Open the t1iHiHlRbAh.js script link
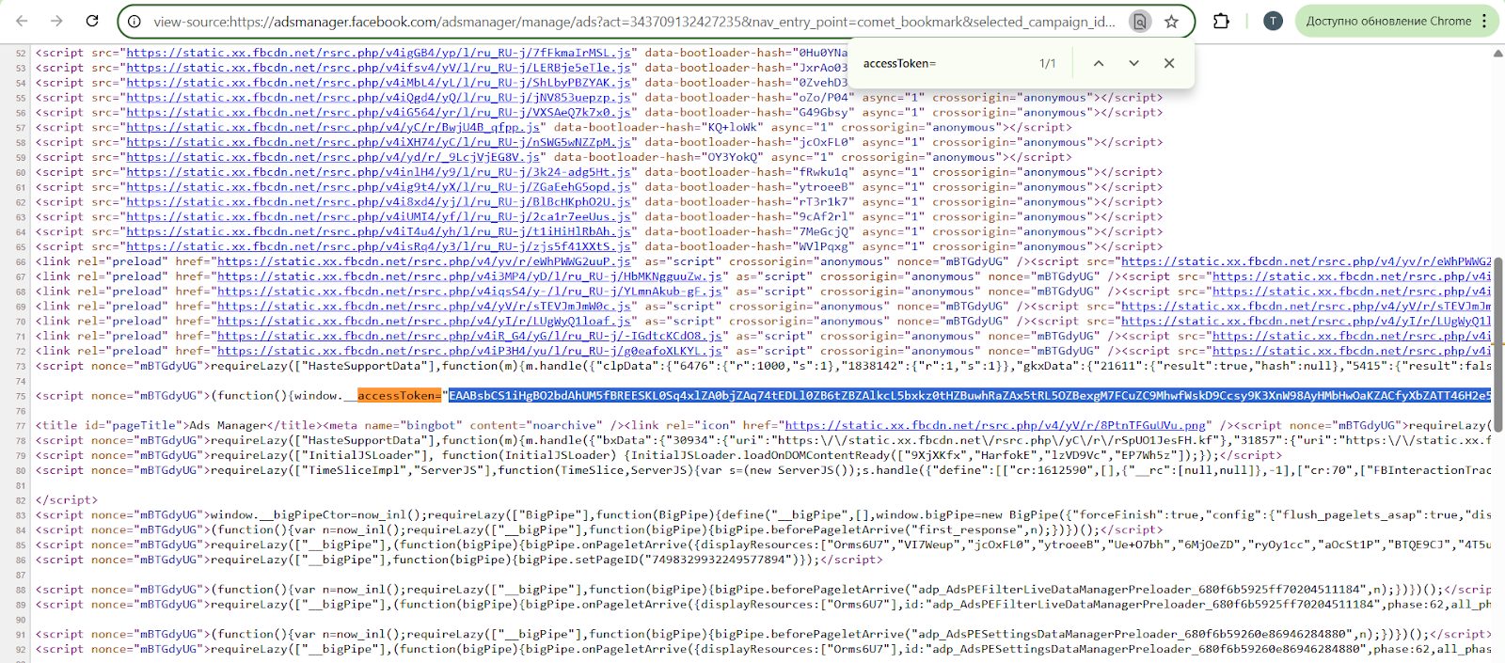 point(378,231)
